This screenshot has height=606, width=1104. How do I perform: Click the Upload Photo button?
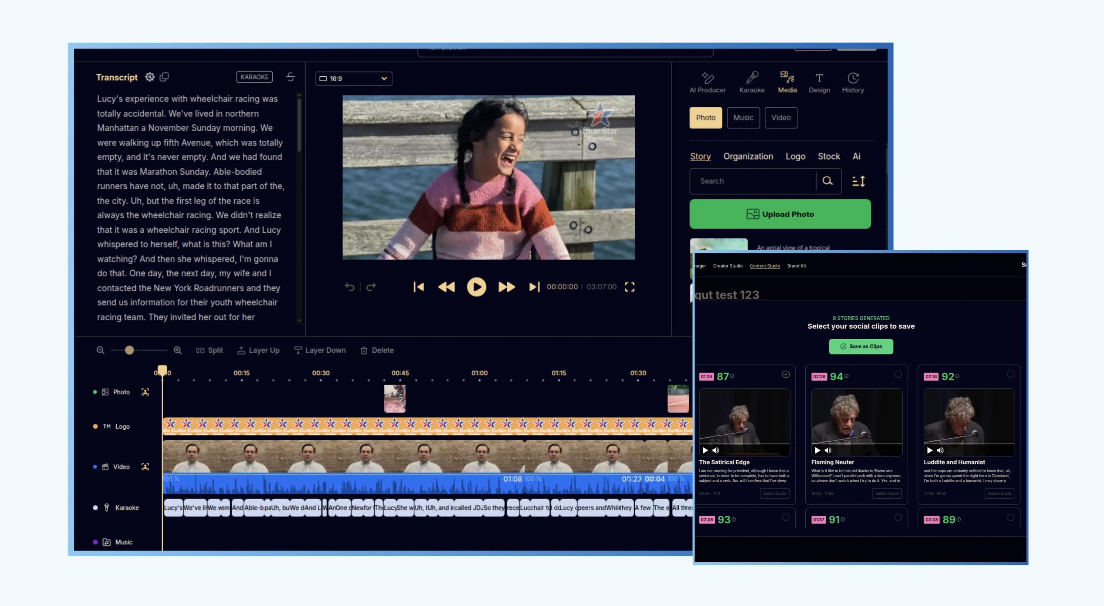click(x=780, y=214)
